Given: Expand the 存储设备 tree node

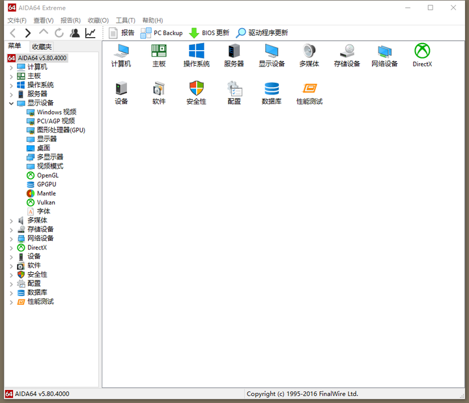Looking at the screenshot, I should point(11,229).
